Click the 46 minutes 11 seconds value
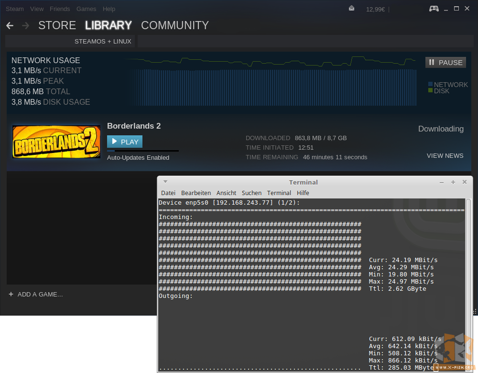Screen dimensions: 478x373 [335, 157]
